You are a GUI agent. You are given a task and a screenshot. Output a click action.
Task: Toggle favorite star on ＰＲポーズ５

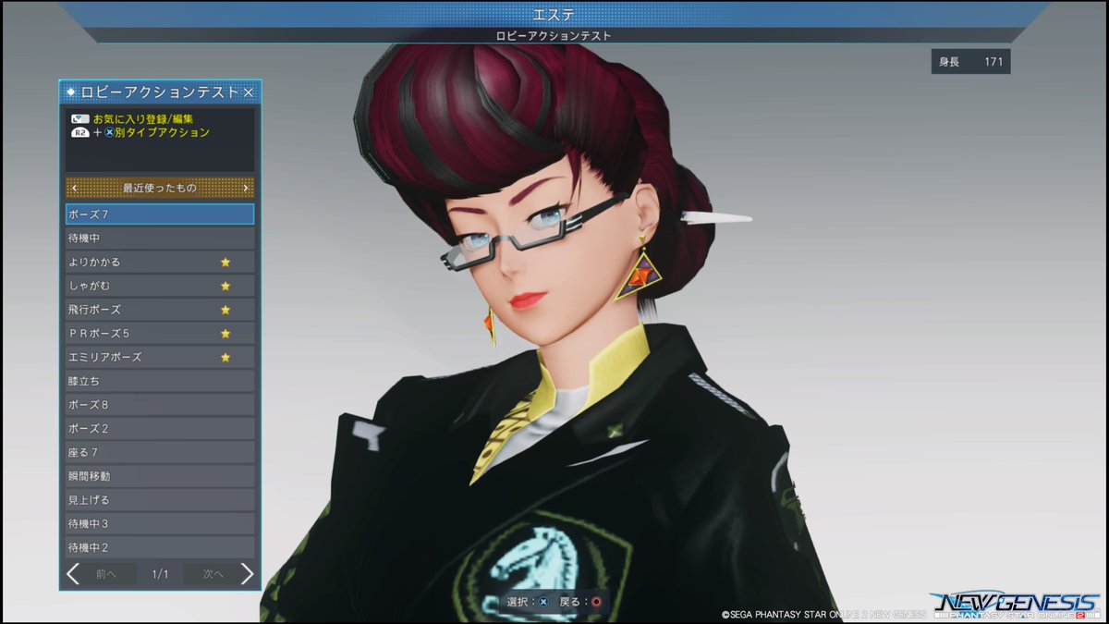[x=225, y=333]
